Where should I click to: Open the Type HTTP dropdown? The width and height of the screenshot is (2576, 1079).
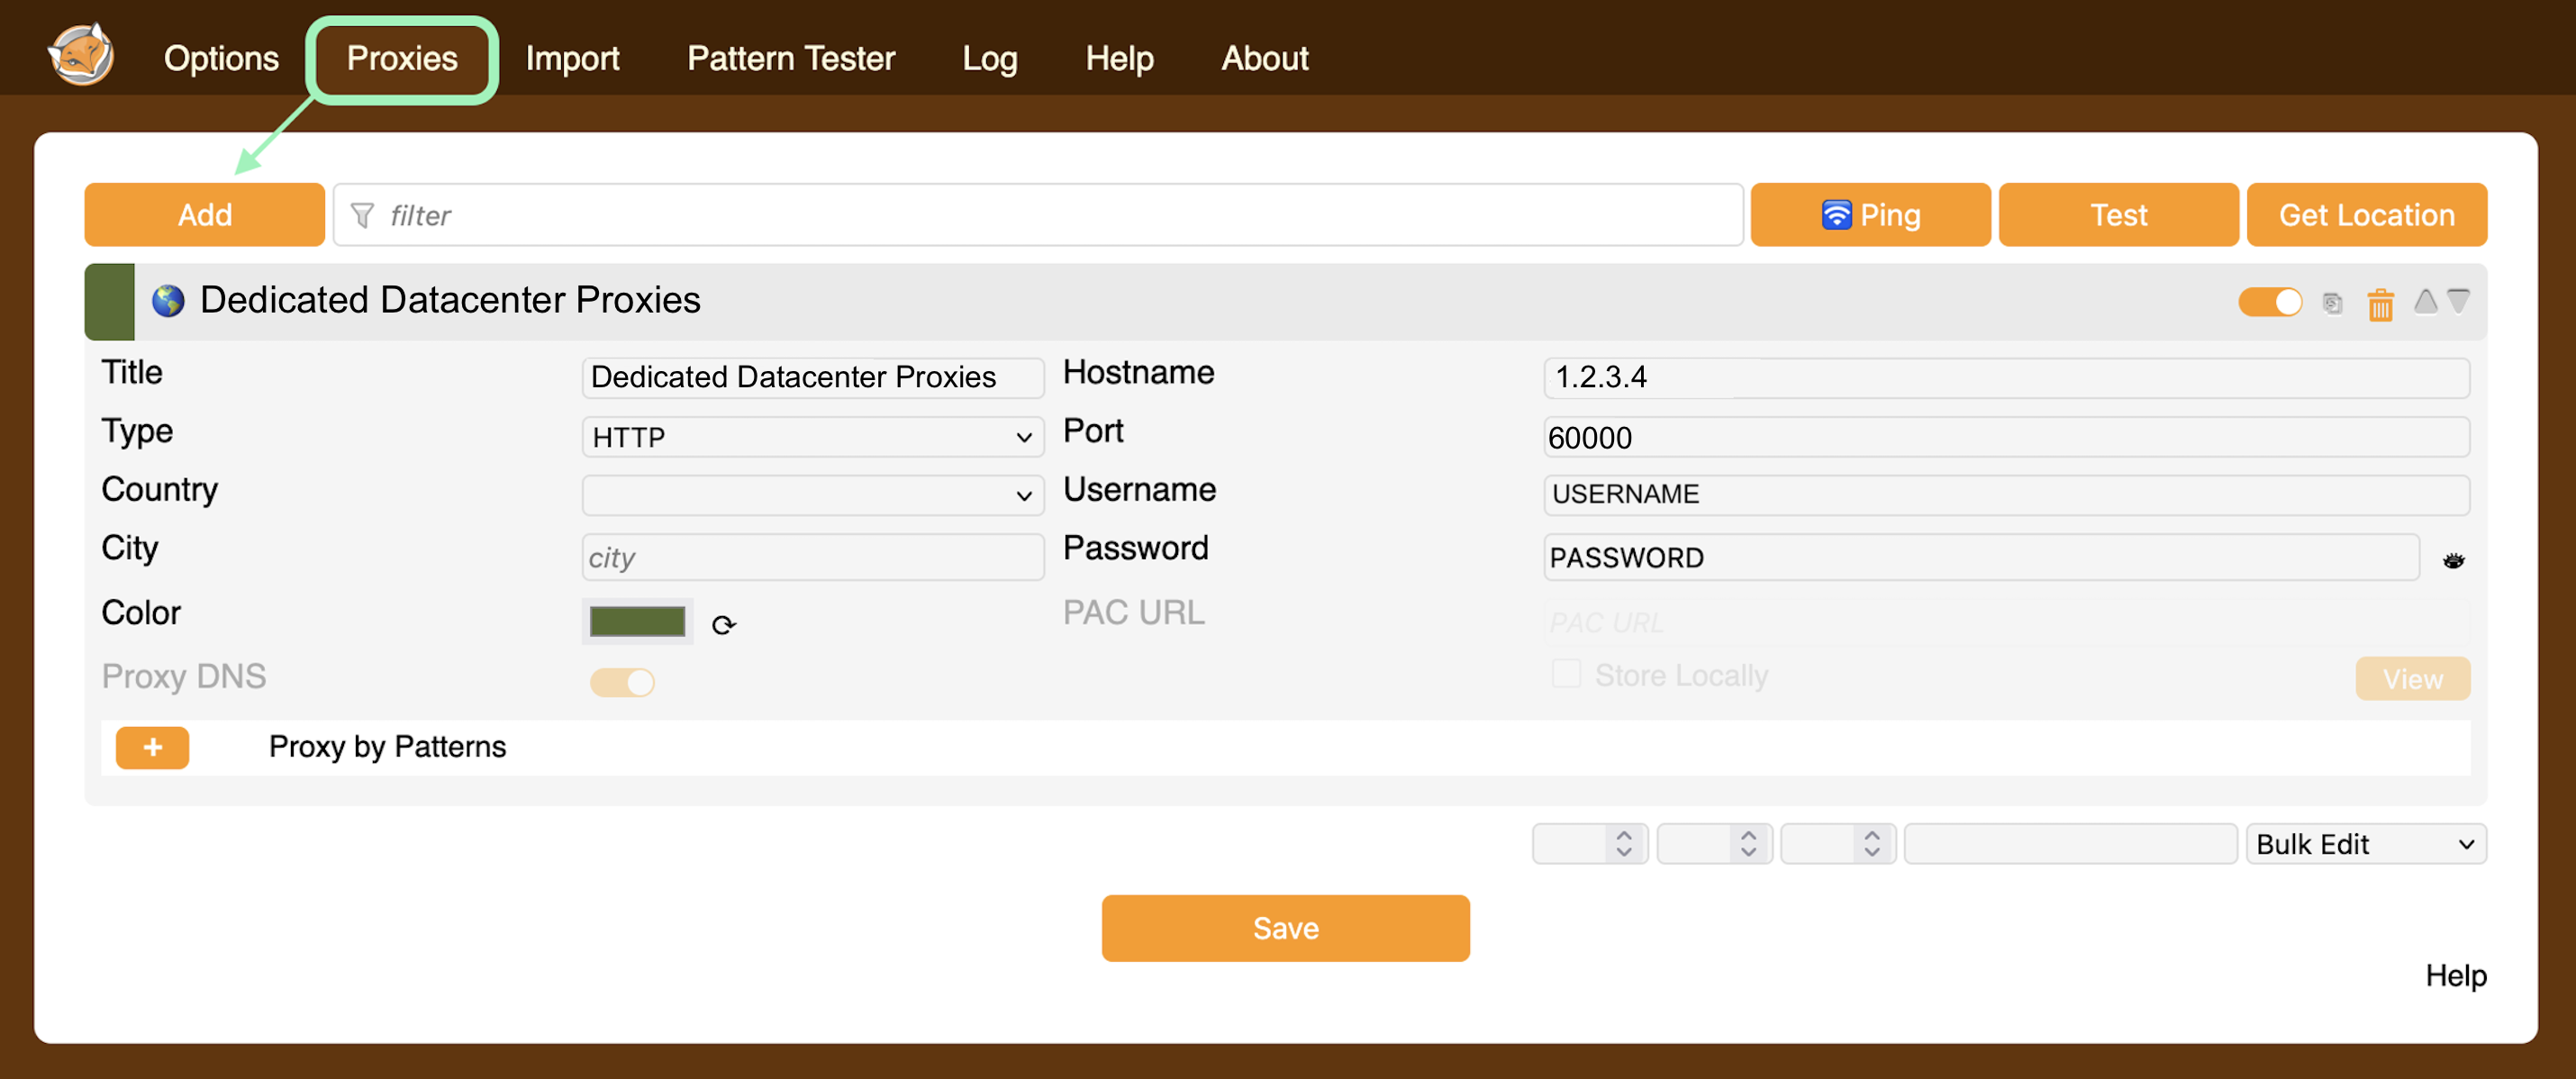tap(812, 437)
